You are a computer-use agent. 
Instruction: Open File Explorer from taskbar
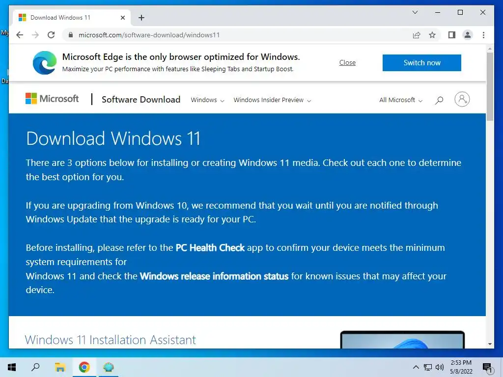point(60,367)
